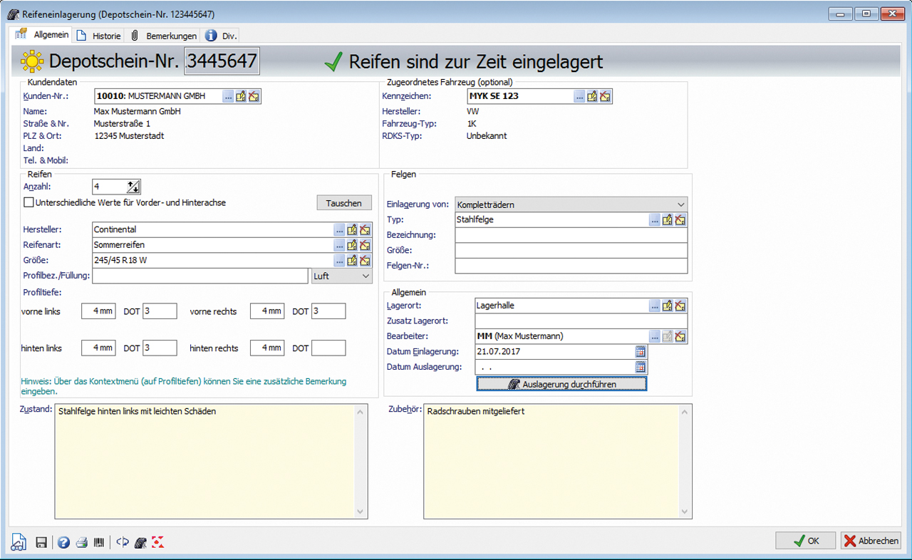Screen dimensions: 912x560
Task: Open customer lookup button beside Kunden-Nr.
Action: [228, 96]
